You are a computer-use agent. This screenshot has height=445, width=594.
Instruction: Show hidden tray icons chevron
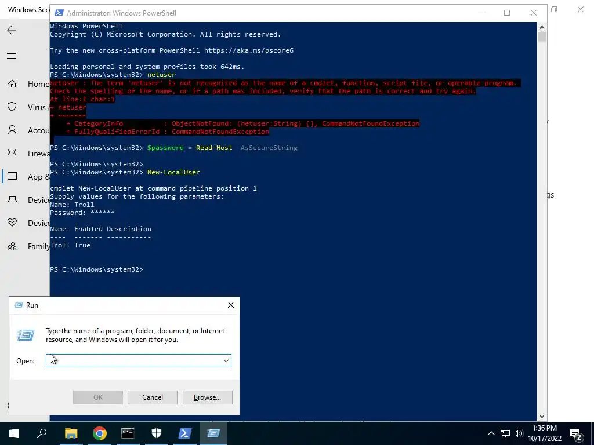(x=491, y=433)
